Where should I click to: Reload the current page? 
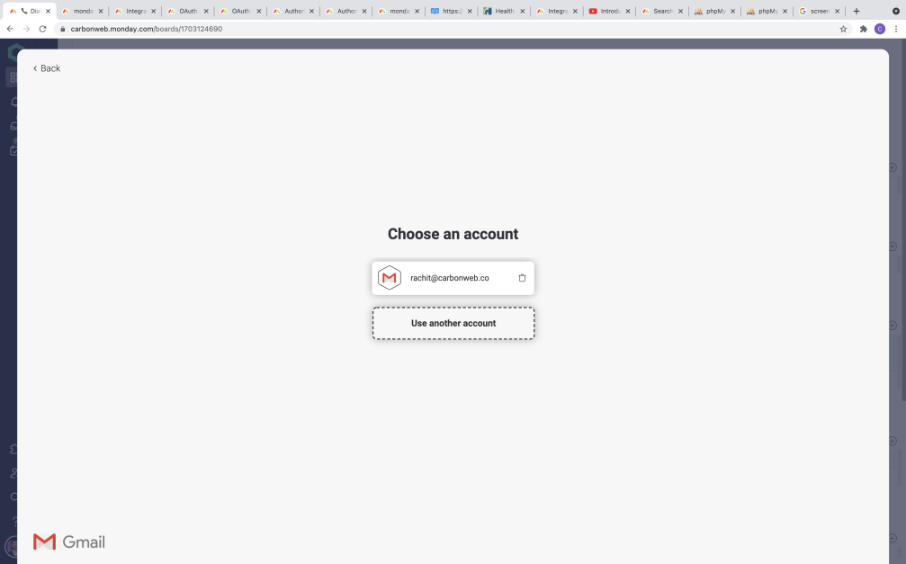click(42, 28)
